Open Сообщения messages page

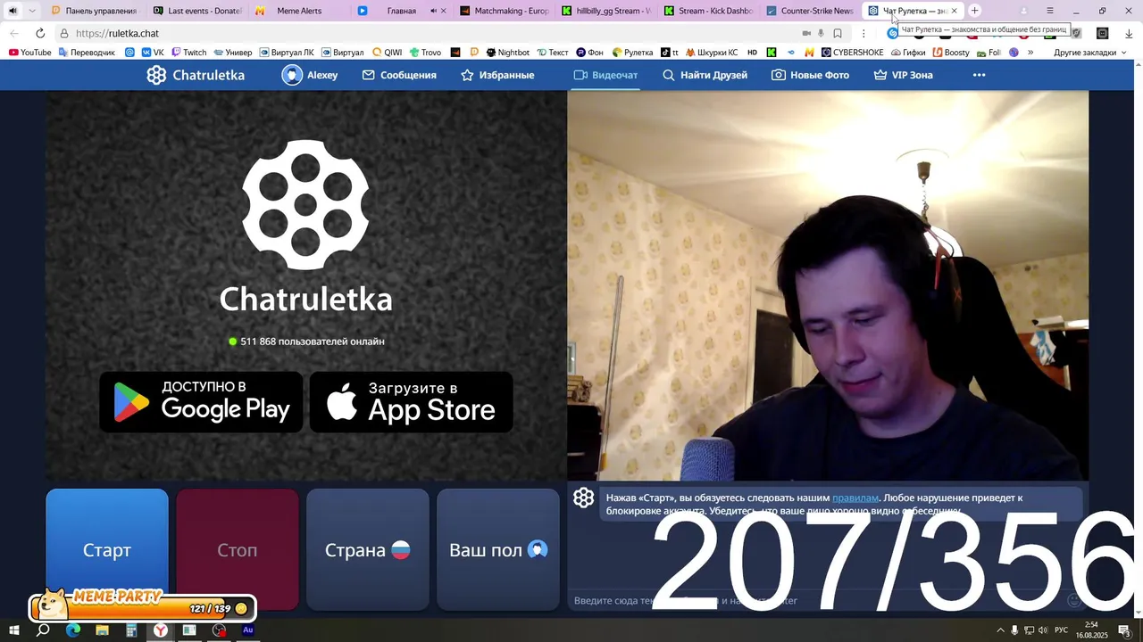click(x=399, y=75)
